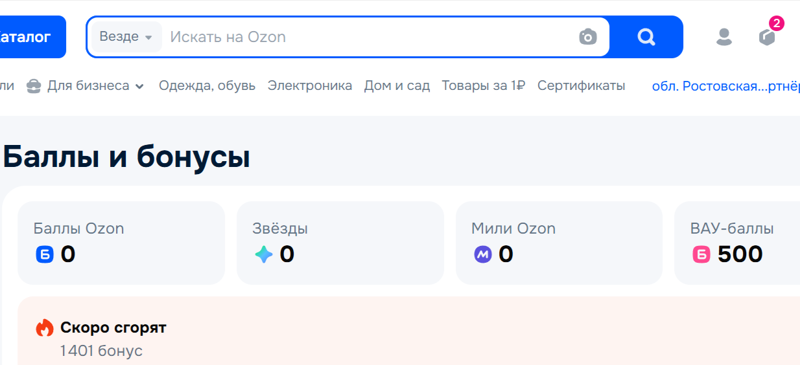Open the orders box icon

(767, 37)
